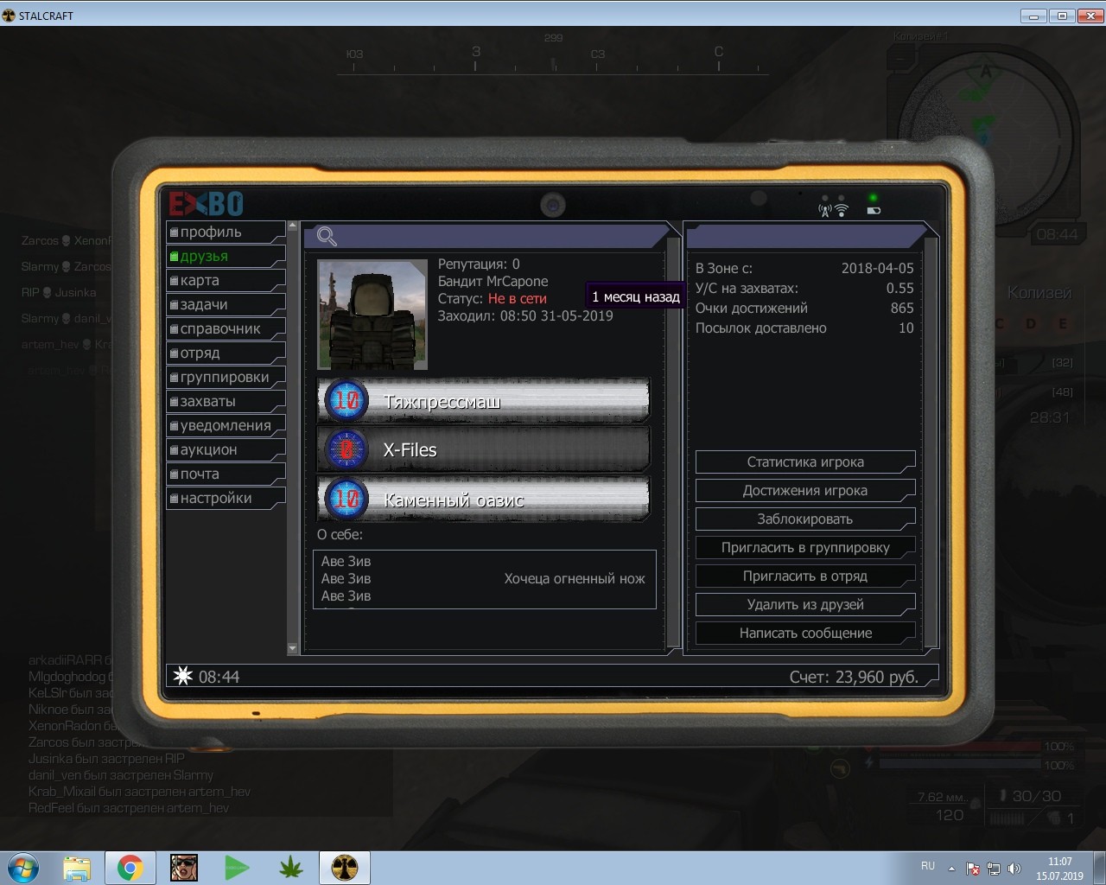Image resolution: width=1106 pixels, height=885 pixels.
Task: Click the EXBO logo
Action: [207, 204]
